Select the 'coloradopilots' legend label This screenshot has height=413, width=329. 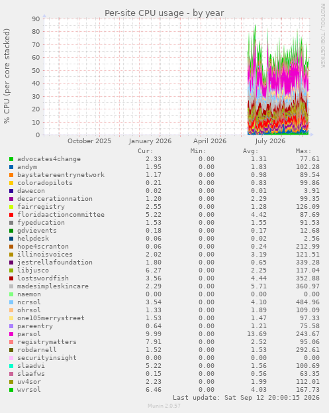[x=45, y=183]
